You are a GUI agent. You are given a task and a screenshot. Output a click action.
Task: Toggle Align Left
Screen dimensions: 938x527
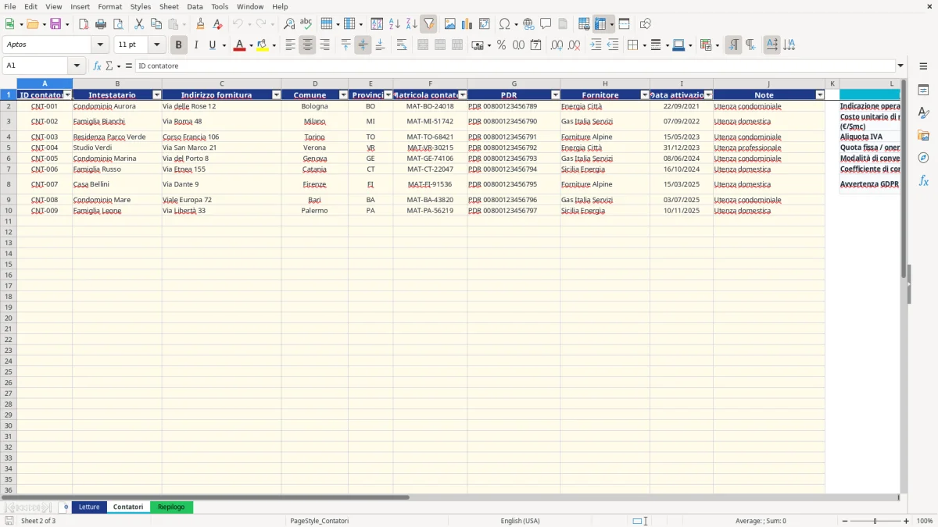point(290,45)
